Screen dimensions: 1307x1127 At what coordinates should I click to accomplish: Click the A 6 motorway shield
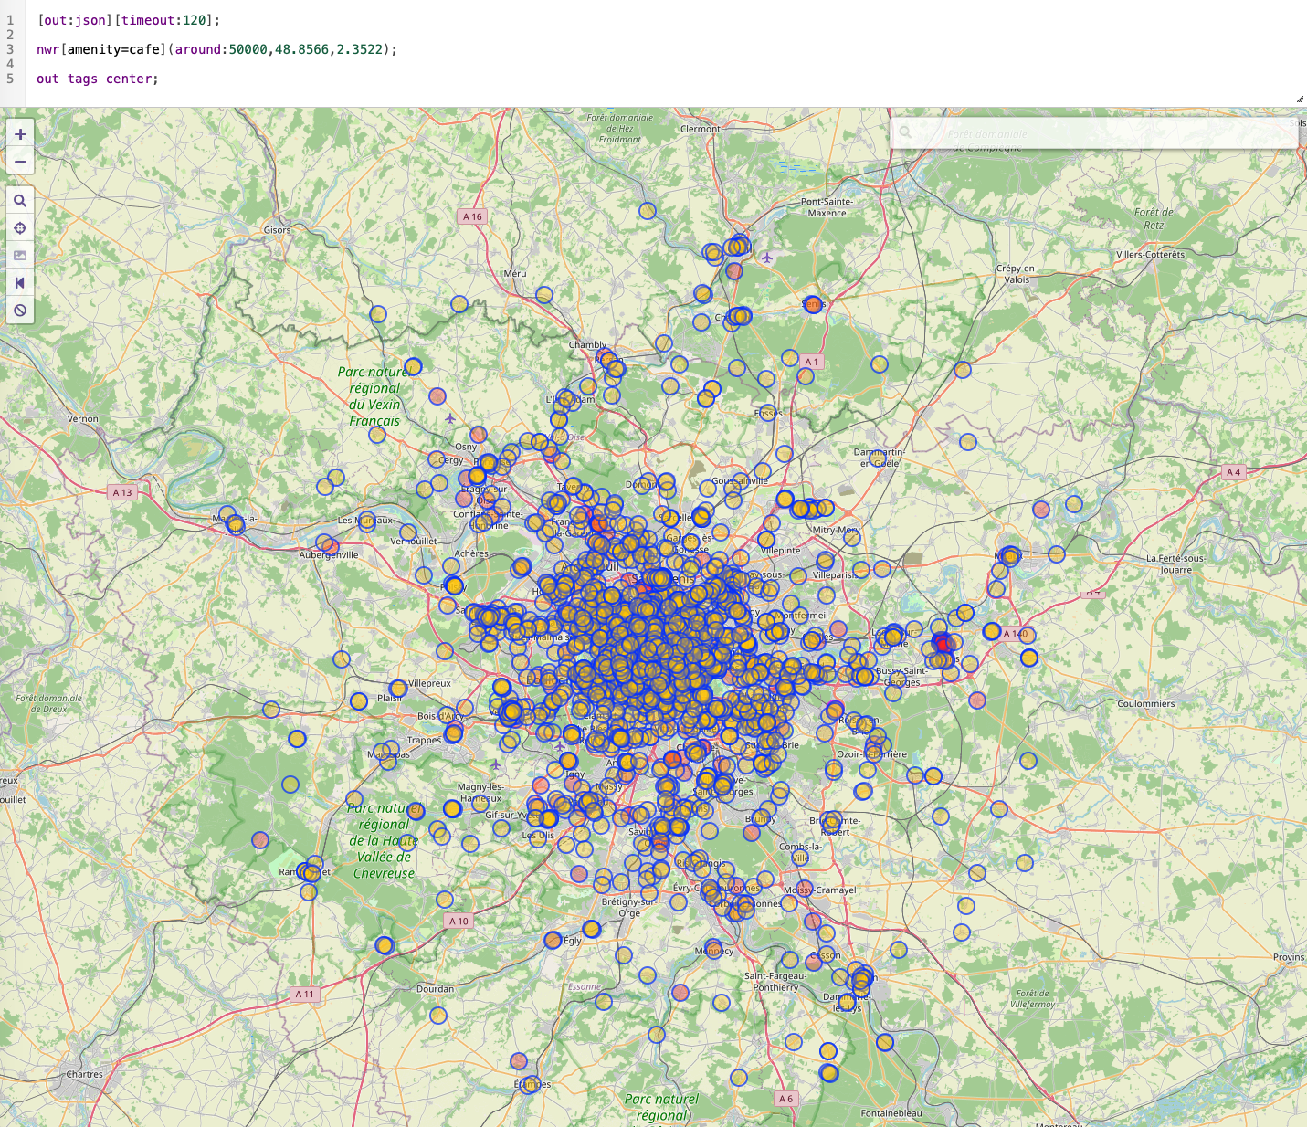[786, 1099]
